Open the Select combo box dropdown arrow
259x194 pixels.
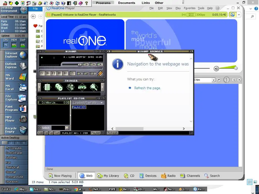[x=67, y=128]
